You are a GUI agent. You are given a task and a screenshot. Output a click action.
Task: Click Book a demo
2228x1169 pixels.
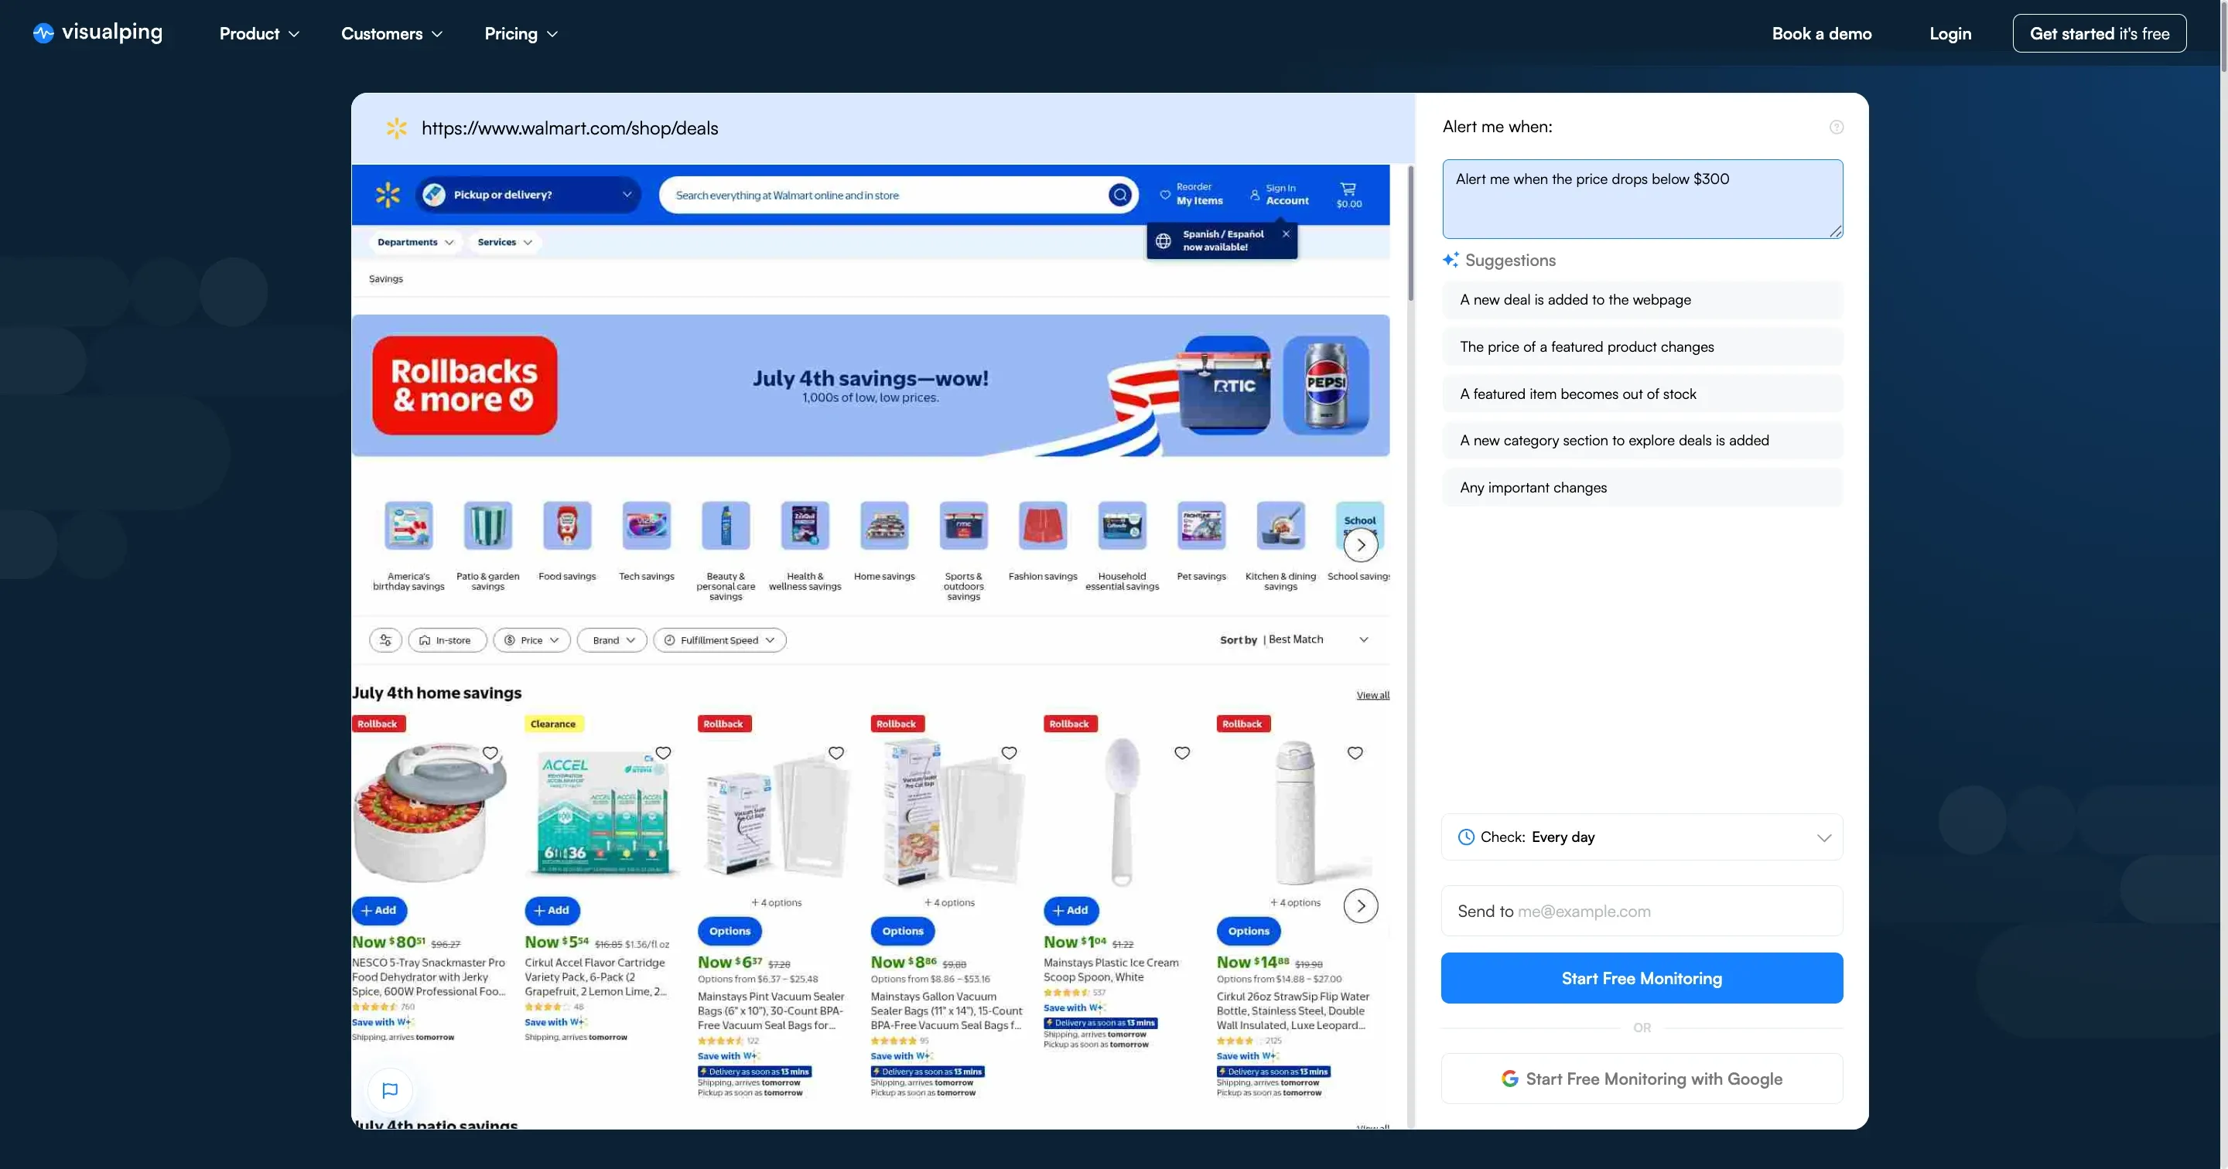click(x=1822, y=32)
